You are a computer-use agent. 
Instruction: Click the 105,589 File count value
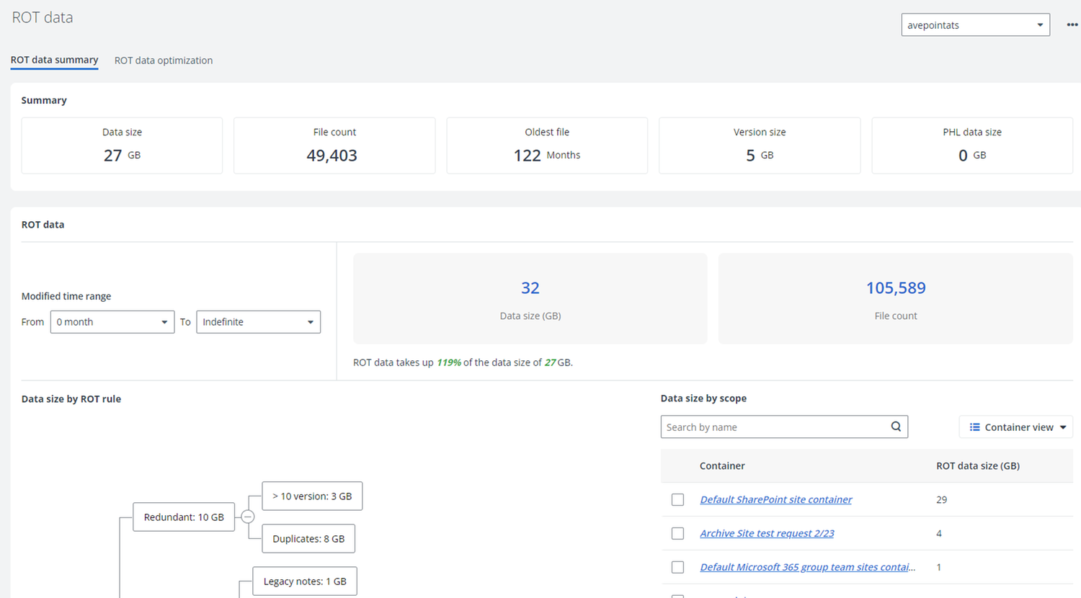(x=896, y=288)
